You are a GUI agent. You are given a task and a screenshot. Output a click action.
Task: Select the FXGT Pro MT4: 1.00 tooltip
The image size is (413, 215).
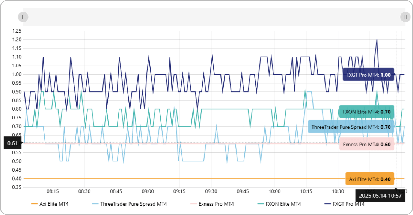[368, 75]
